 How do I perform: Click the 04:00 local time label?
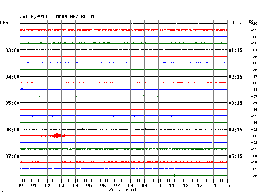(12, 77)
